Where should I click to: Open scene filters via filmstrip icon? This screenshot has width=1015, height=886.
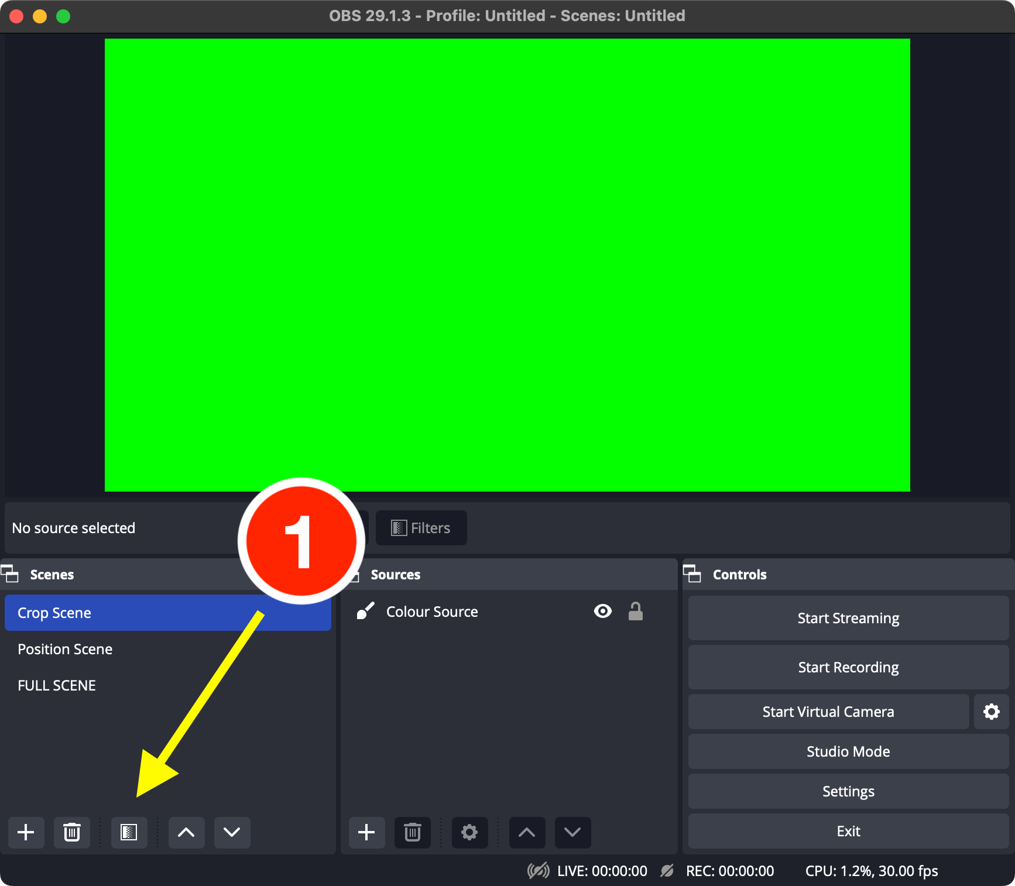(128, 832)
